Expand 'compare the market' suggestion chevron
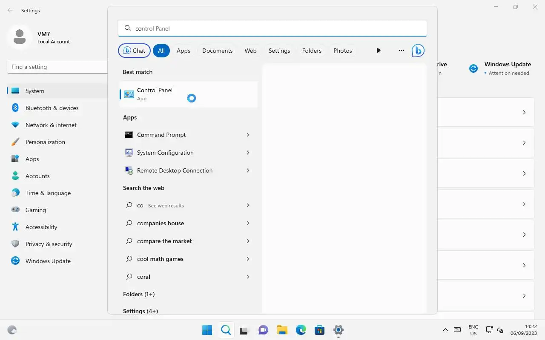 tap(248, 241)
